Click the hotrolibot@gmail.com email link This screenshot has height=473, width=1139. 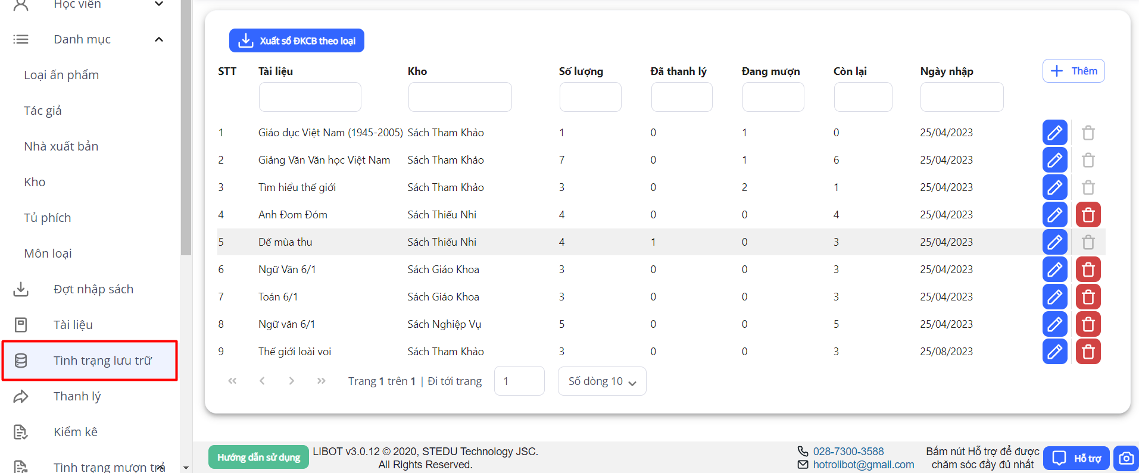863,465
